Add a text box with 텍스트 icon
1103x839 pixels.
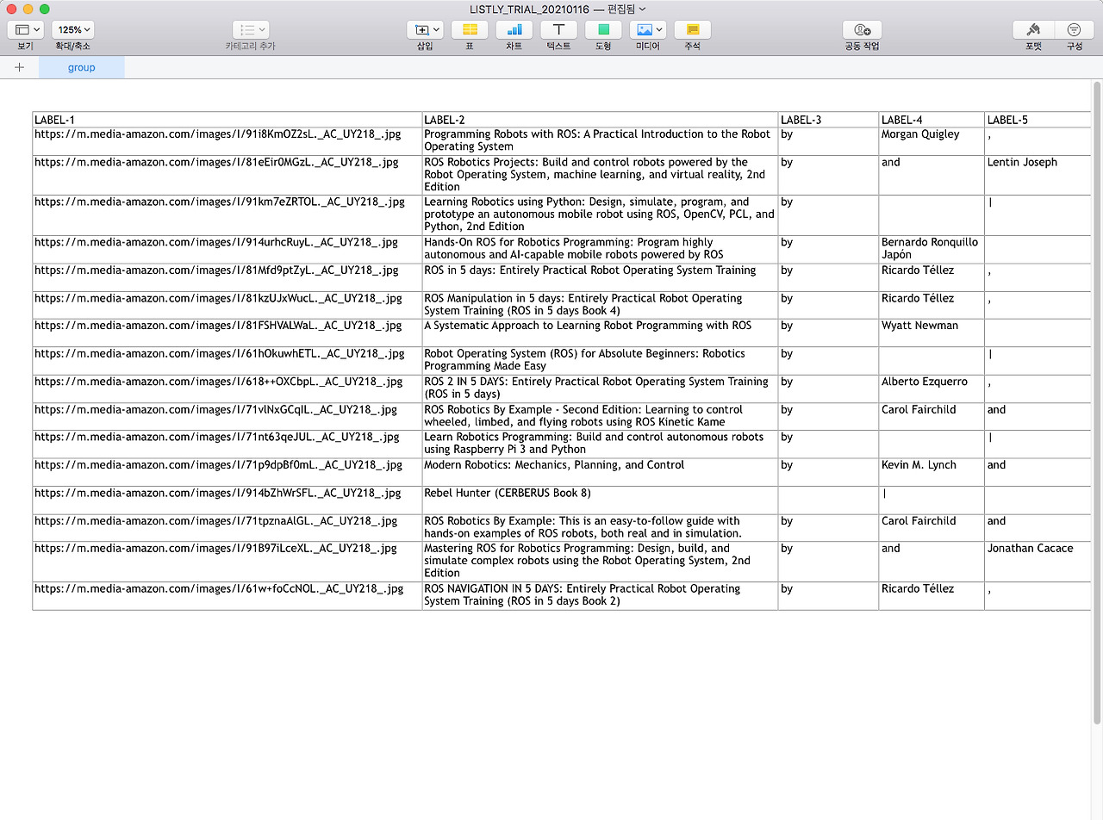pyautogui.click(x=558, y=30)
